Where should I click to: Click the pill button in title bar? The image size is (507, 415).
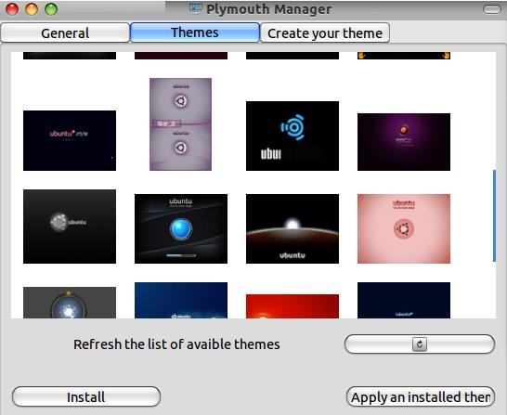492,9
